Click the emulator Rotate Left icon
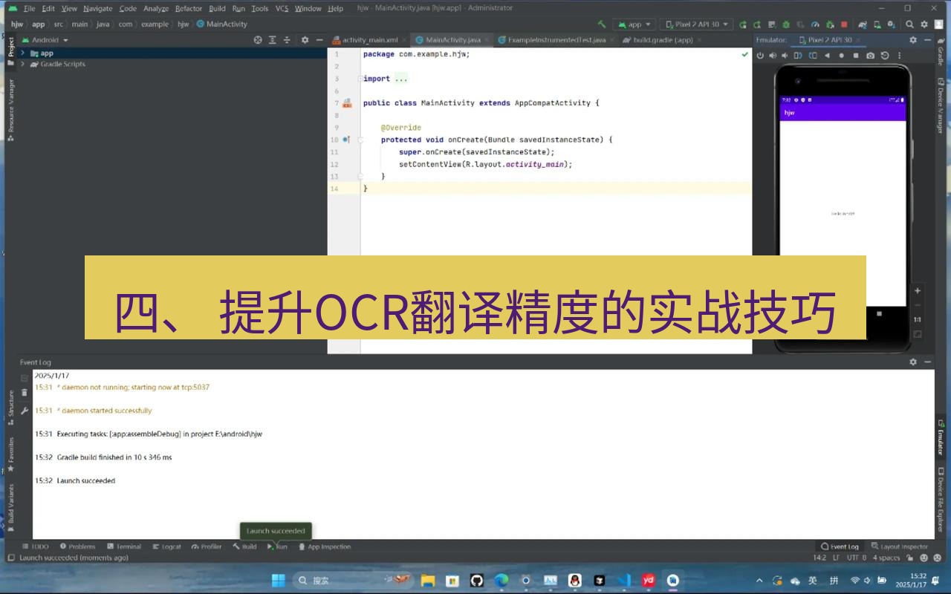Screen dimensions: 951x594 click(798, 56)
